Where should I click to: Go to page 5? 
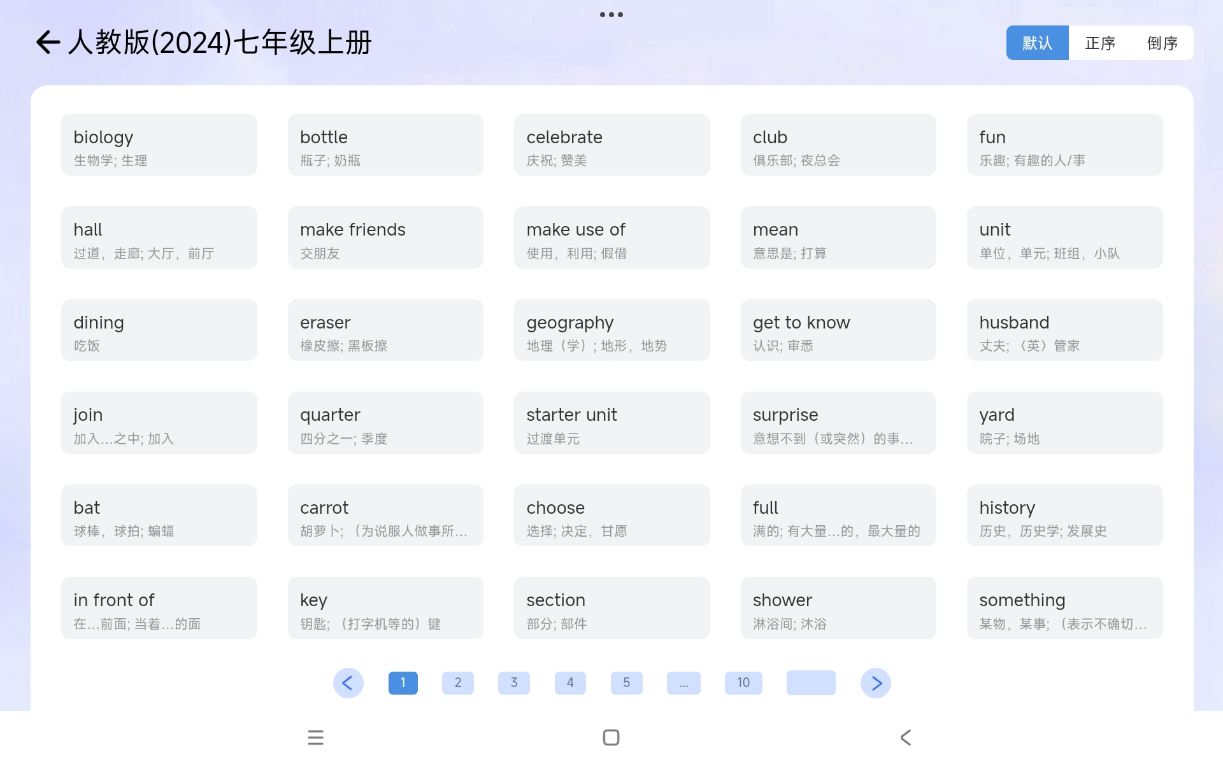tap(627, 683)
